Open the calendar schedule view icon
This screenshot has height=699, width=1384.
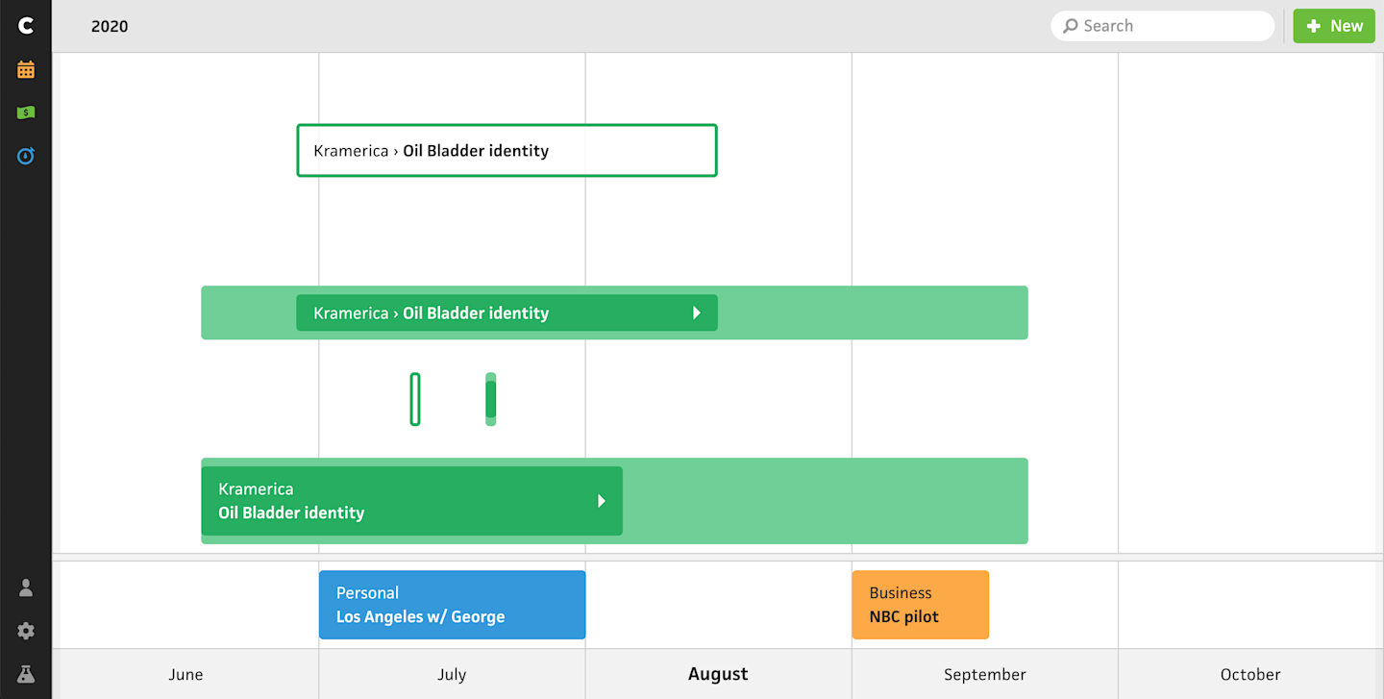[x=26, y=69]
